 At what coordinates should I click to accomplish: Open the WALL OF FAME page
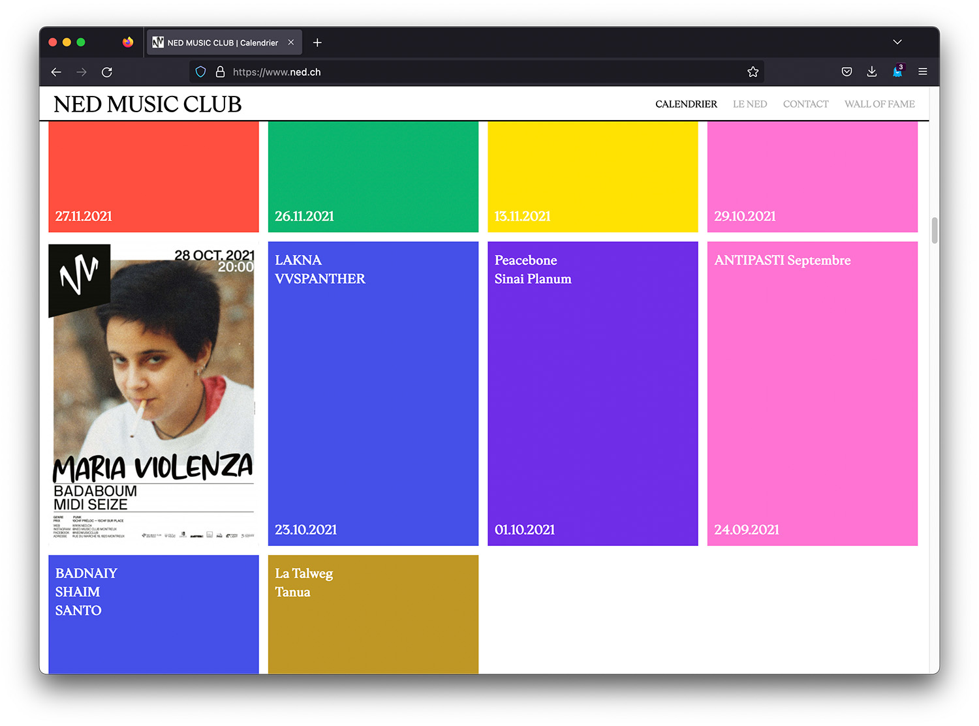point(879,104)
